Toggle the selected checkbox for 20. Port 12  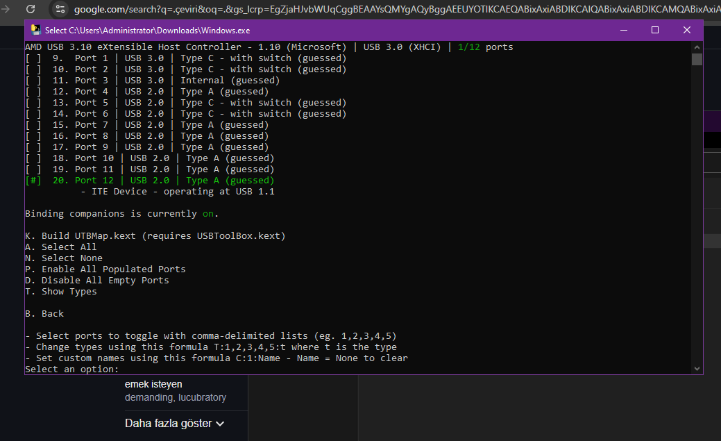33,181
